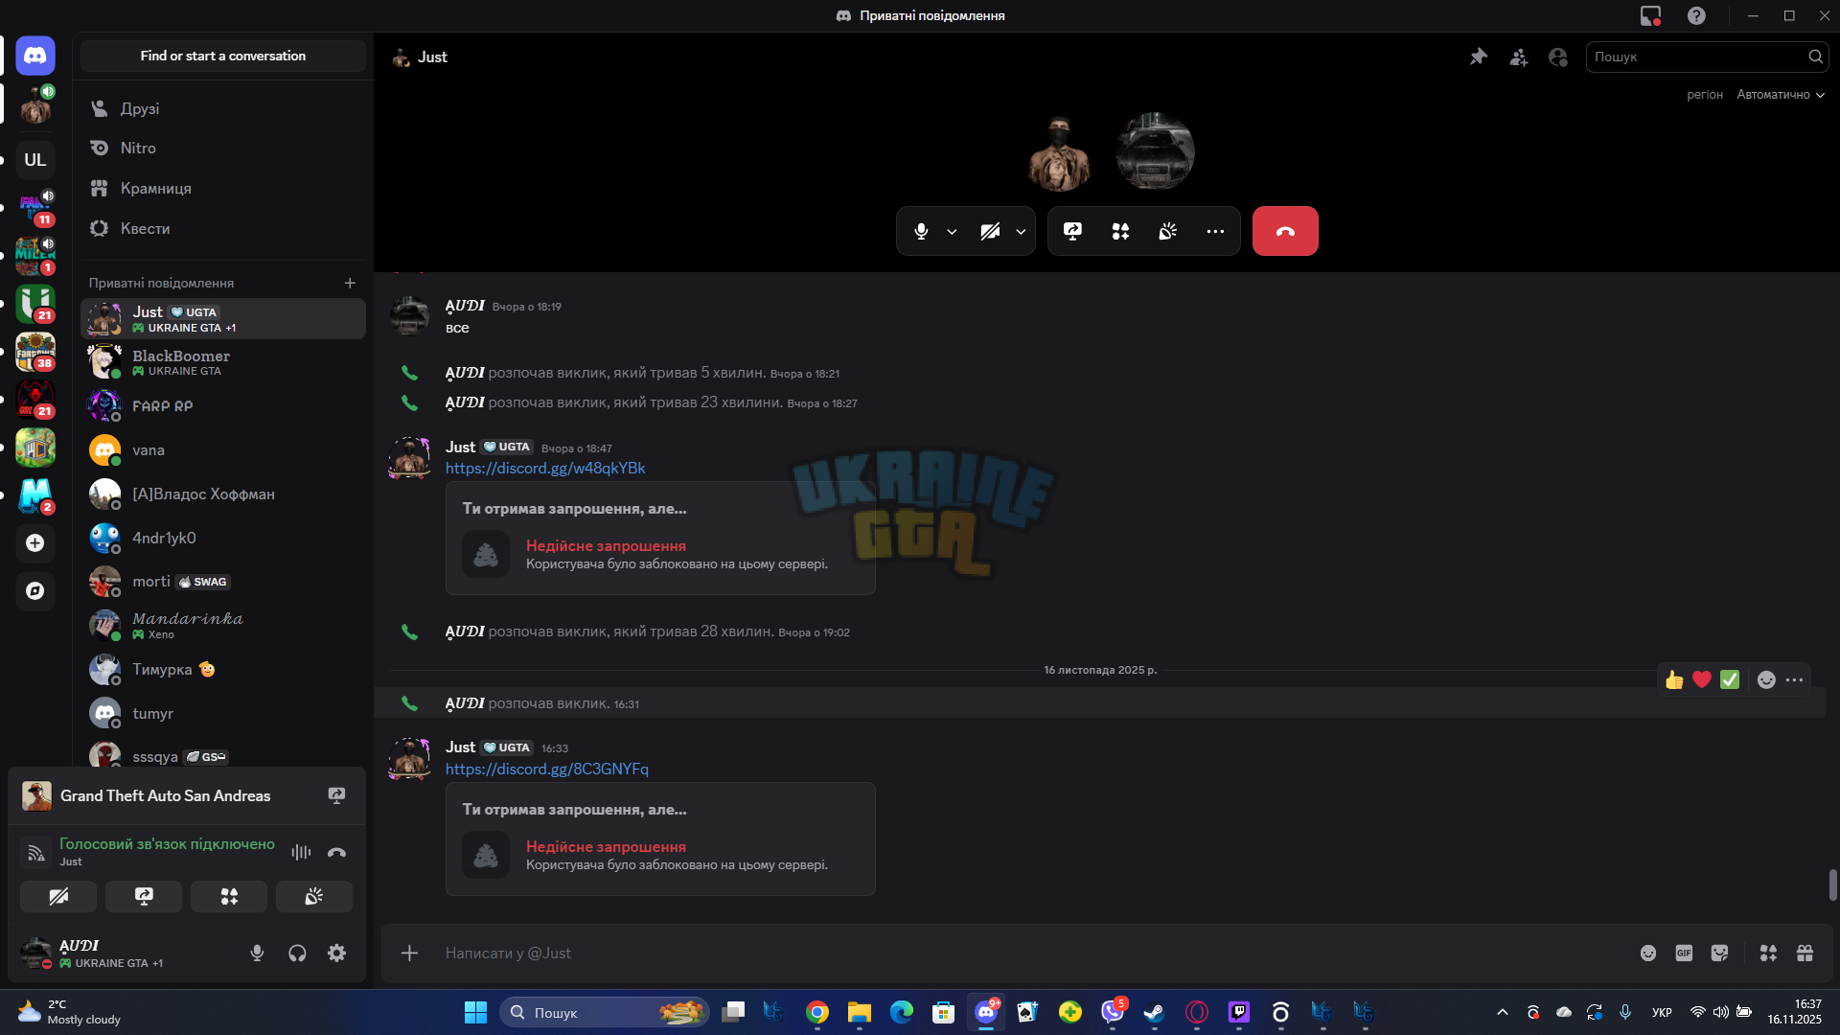
Task: Open Steam from the taskbar
Action: click(1155, 1013)
